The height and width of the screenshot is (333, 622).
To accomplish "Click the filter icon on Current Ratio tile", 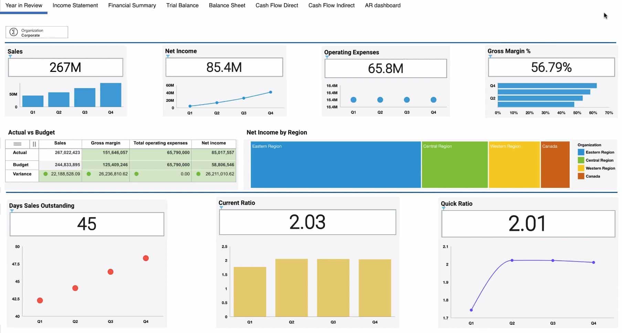I will pos(221,208).
